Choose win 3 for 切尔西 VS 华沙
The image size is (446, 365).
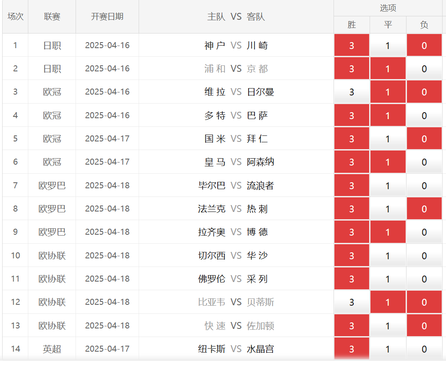tap(352, 255)
